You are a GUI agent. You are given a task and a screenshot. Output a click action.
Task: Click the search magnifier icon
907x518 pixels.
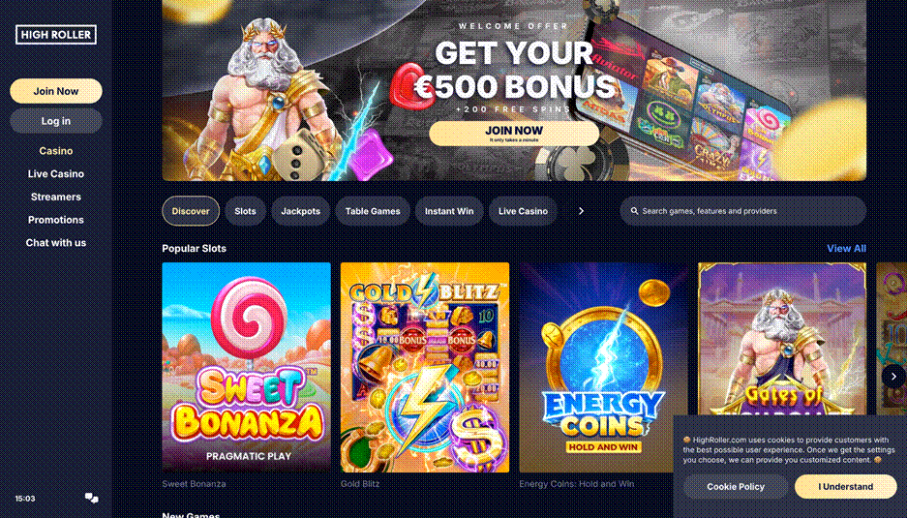635,211
